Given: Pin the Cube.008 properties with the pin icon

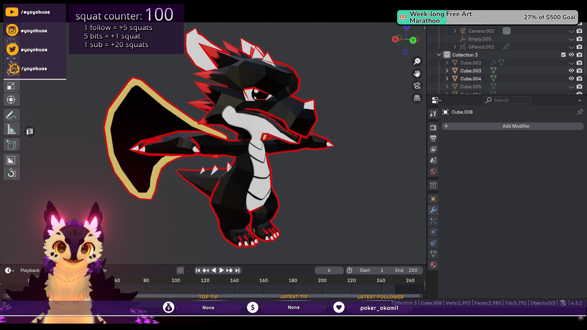Looking at the screenshot, I should point(580,112).
